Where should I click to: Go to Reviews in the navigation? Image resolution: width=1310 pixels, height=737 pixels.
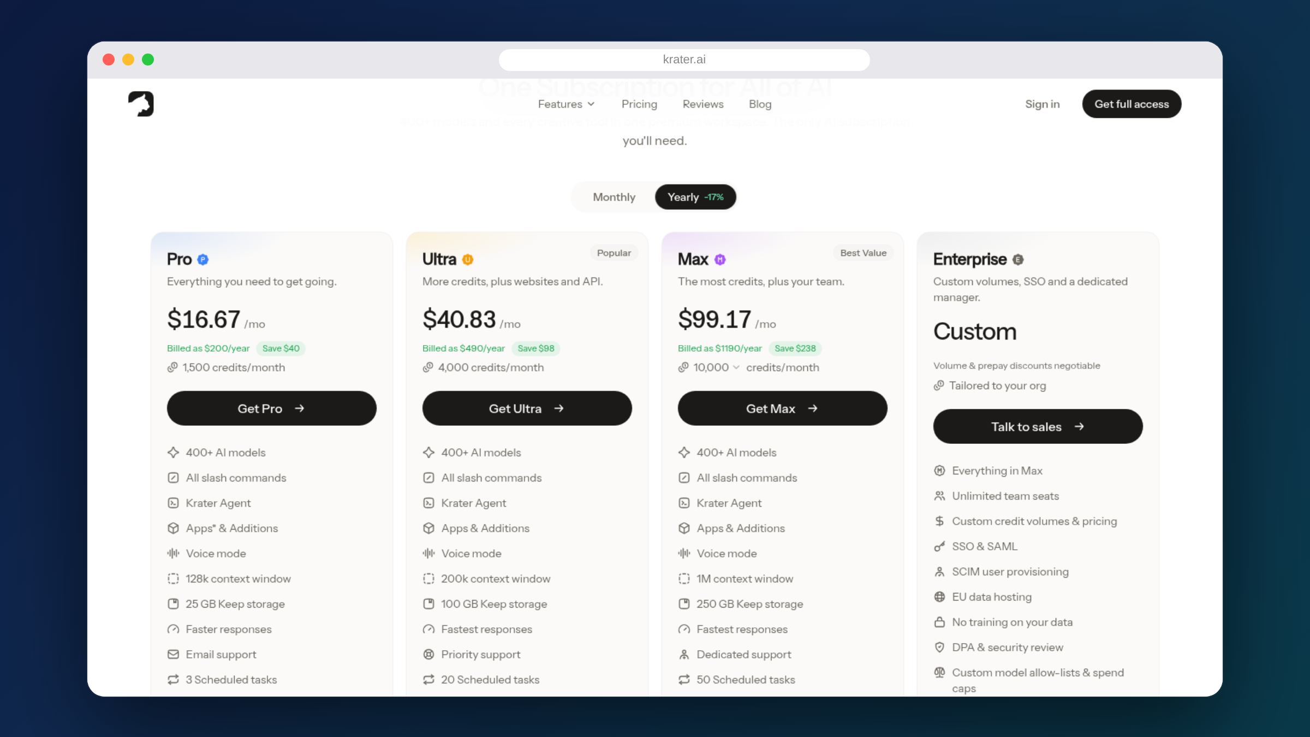tap(703, 104)
